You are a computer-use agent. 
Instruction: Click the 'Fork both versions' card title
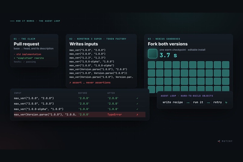[168, 44]
